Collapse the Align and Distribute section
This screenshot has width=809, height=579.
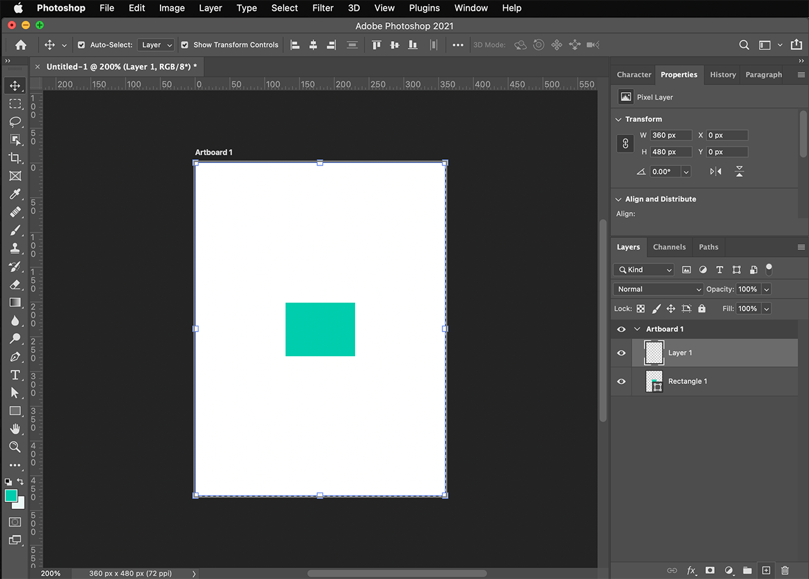tap(619, 200)
